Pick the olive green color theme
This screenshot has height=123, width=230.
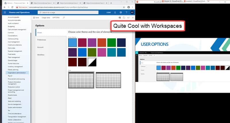pos(92,52)
